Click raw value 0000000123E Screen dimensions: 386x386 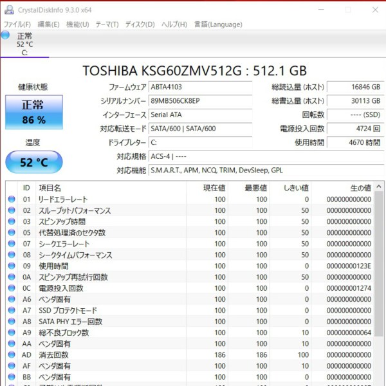coord(349,266)
